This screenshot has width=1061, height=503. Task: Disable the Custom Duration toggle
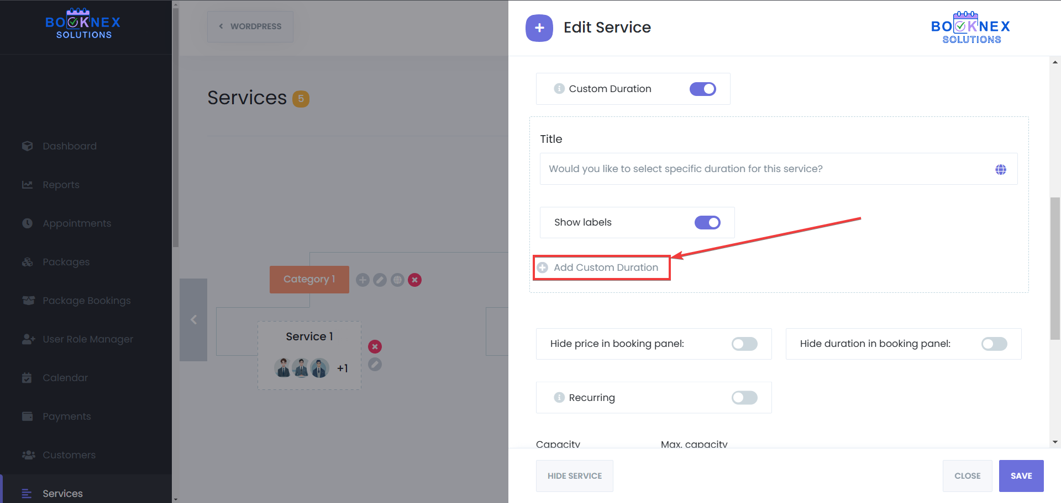(702, 88)
